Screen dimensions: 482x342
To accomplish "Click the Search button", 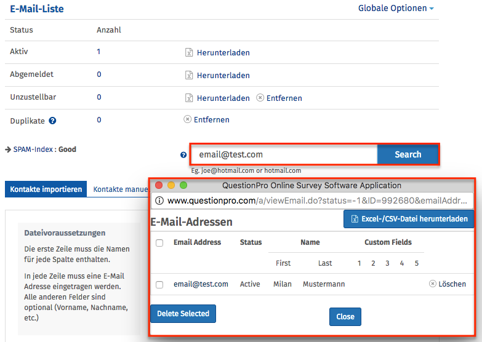I will [408, 154].
